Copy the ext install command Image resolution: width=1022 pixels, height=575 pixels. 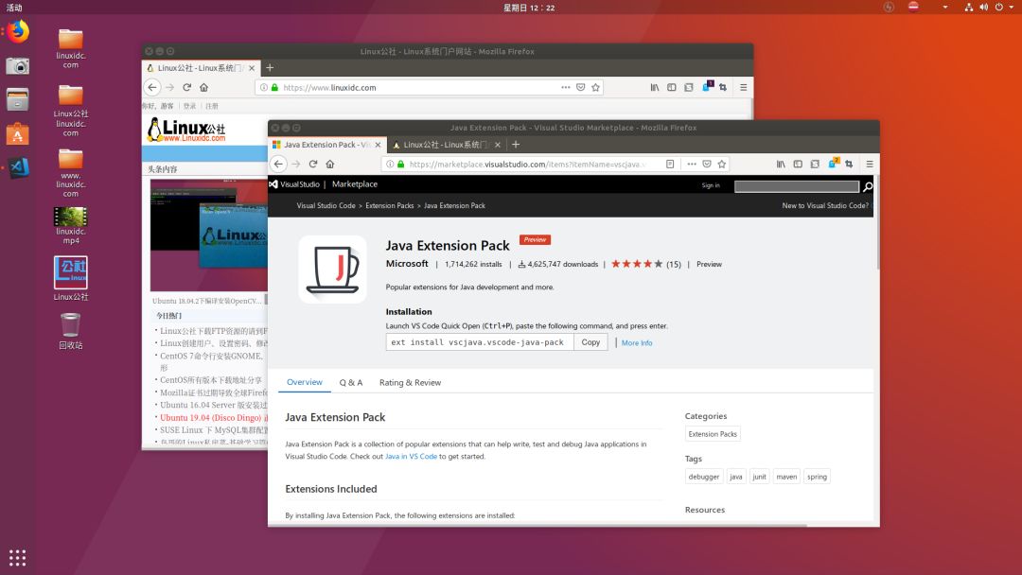click(x=590, y=341)
